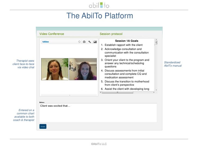This screenshot has height=149, width=198.
Task: Click the protocol scroll-down arrow
Action: tap(156, 90)
